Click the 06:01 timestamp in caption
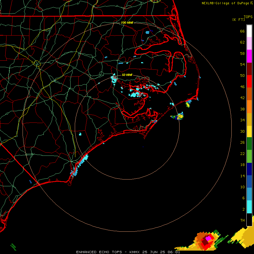Image resolution: width=254 pixels, height=254 pixels. click(x=174, y=252)
